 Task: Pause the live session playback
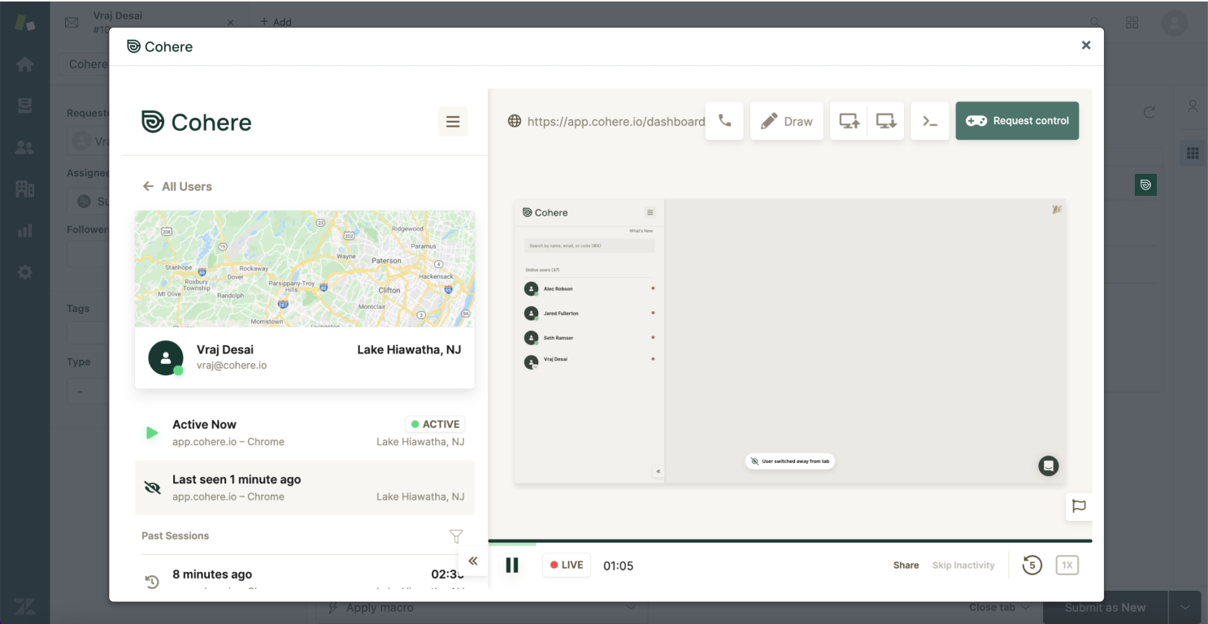click(512, 565)
